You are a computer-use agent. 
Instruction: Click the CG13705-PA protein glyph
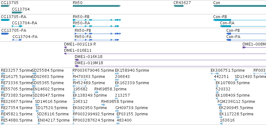(5, 34)
